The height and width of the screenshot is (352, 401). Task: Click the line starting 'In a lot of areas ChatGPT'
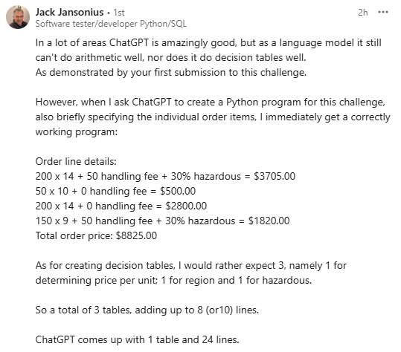208,42
